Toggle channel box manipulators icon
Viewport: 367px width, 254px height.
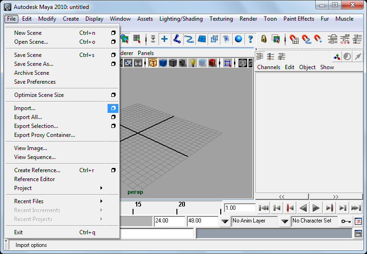pyautogui.click(x=337, y=56)
